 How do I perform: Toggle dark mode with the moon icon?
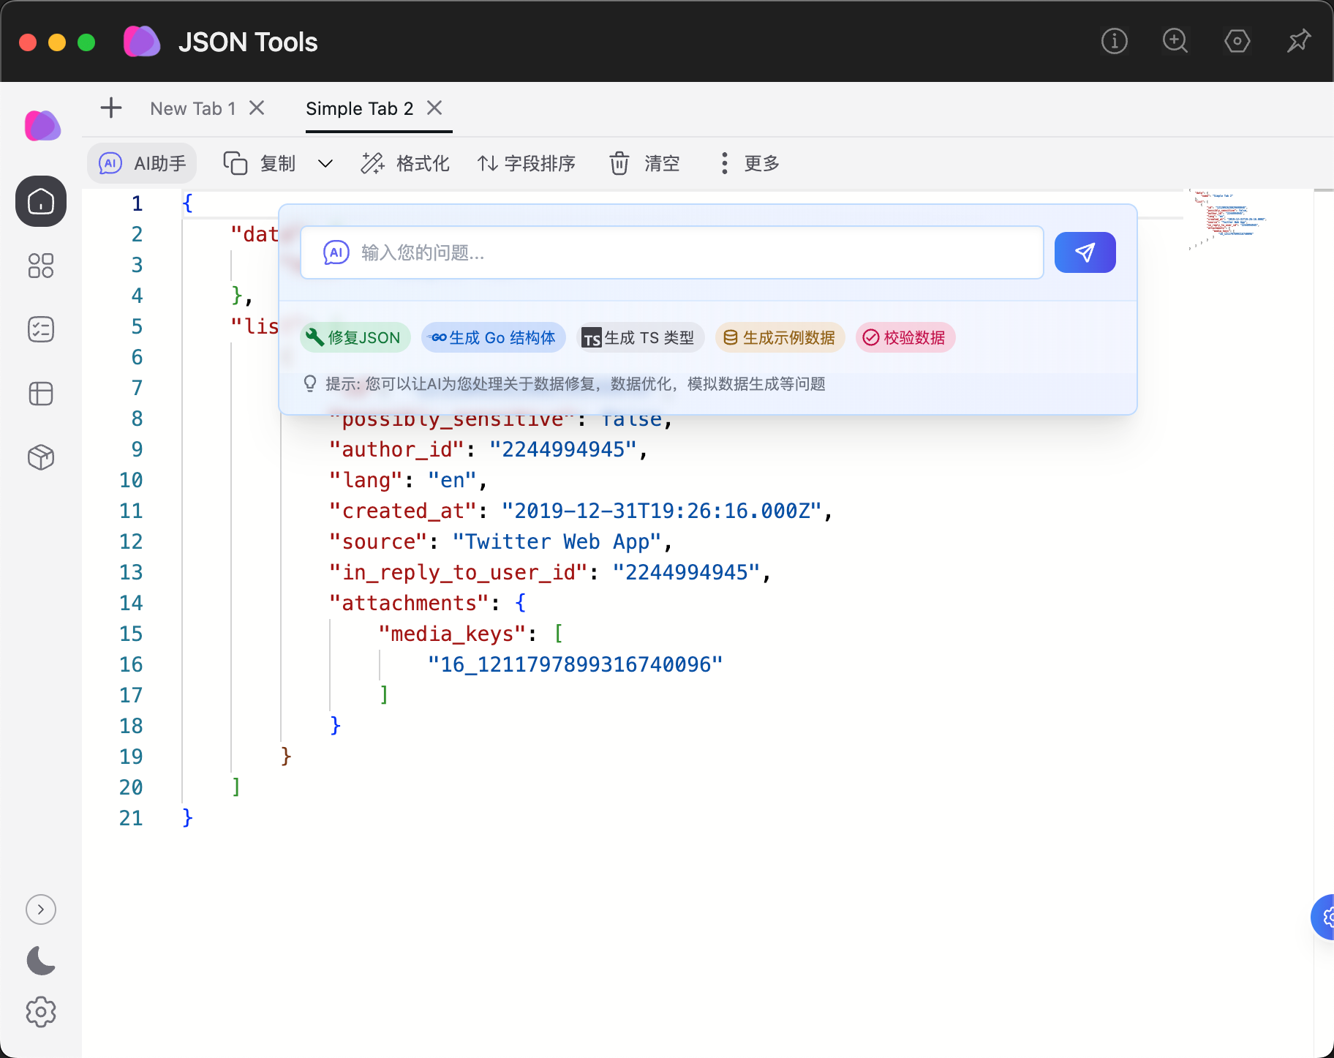coord(41,961)
